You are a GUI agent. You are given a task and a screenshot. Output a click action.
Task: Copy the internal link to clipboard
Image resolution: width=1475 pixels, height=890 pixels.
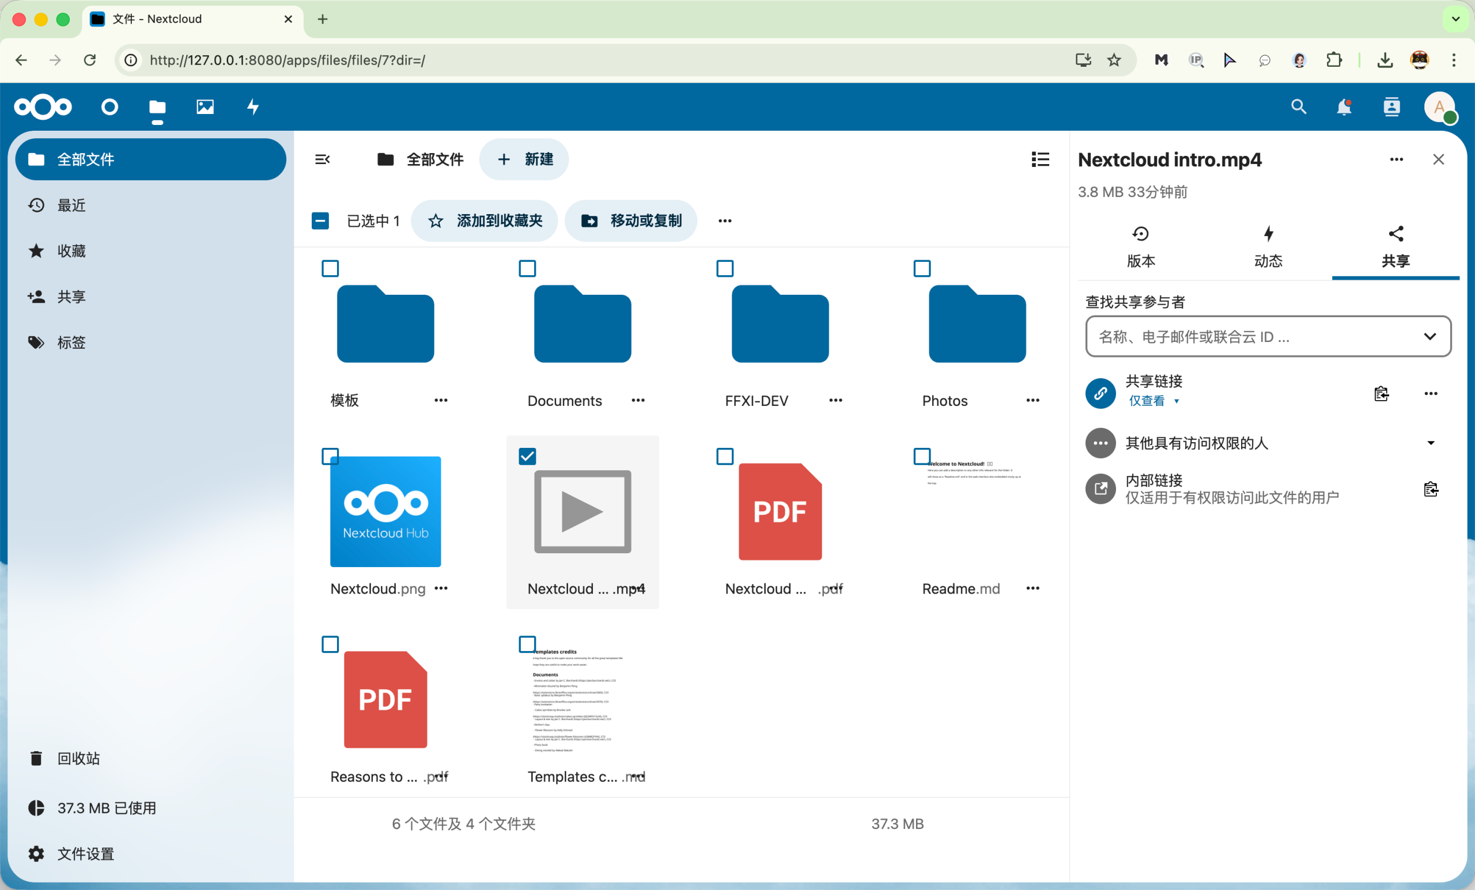(1431, 489)
